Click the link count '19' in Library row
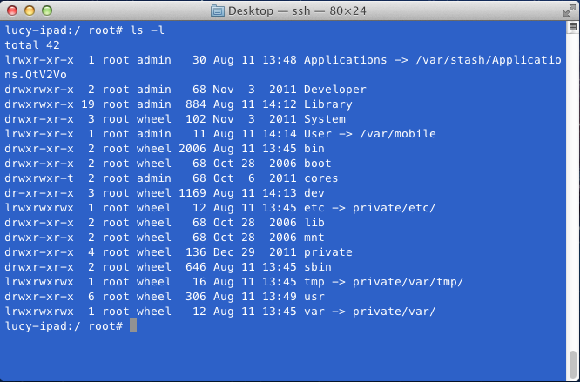The height and width of the screenshot is (382, 580). pos(88,104)
